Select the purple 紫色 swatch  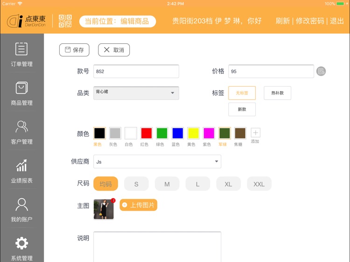(x=209, y=133)
